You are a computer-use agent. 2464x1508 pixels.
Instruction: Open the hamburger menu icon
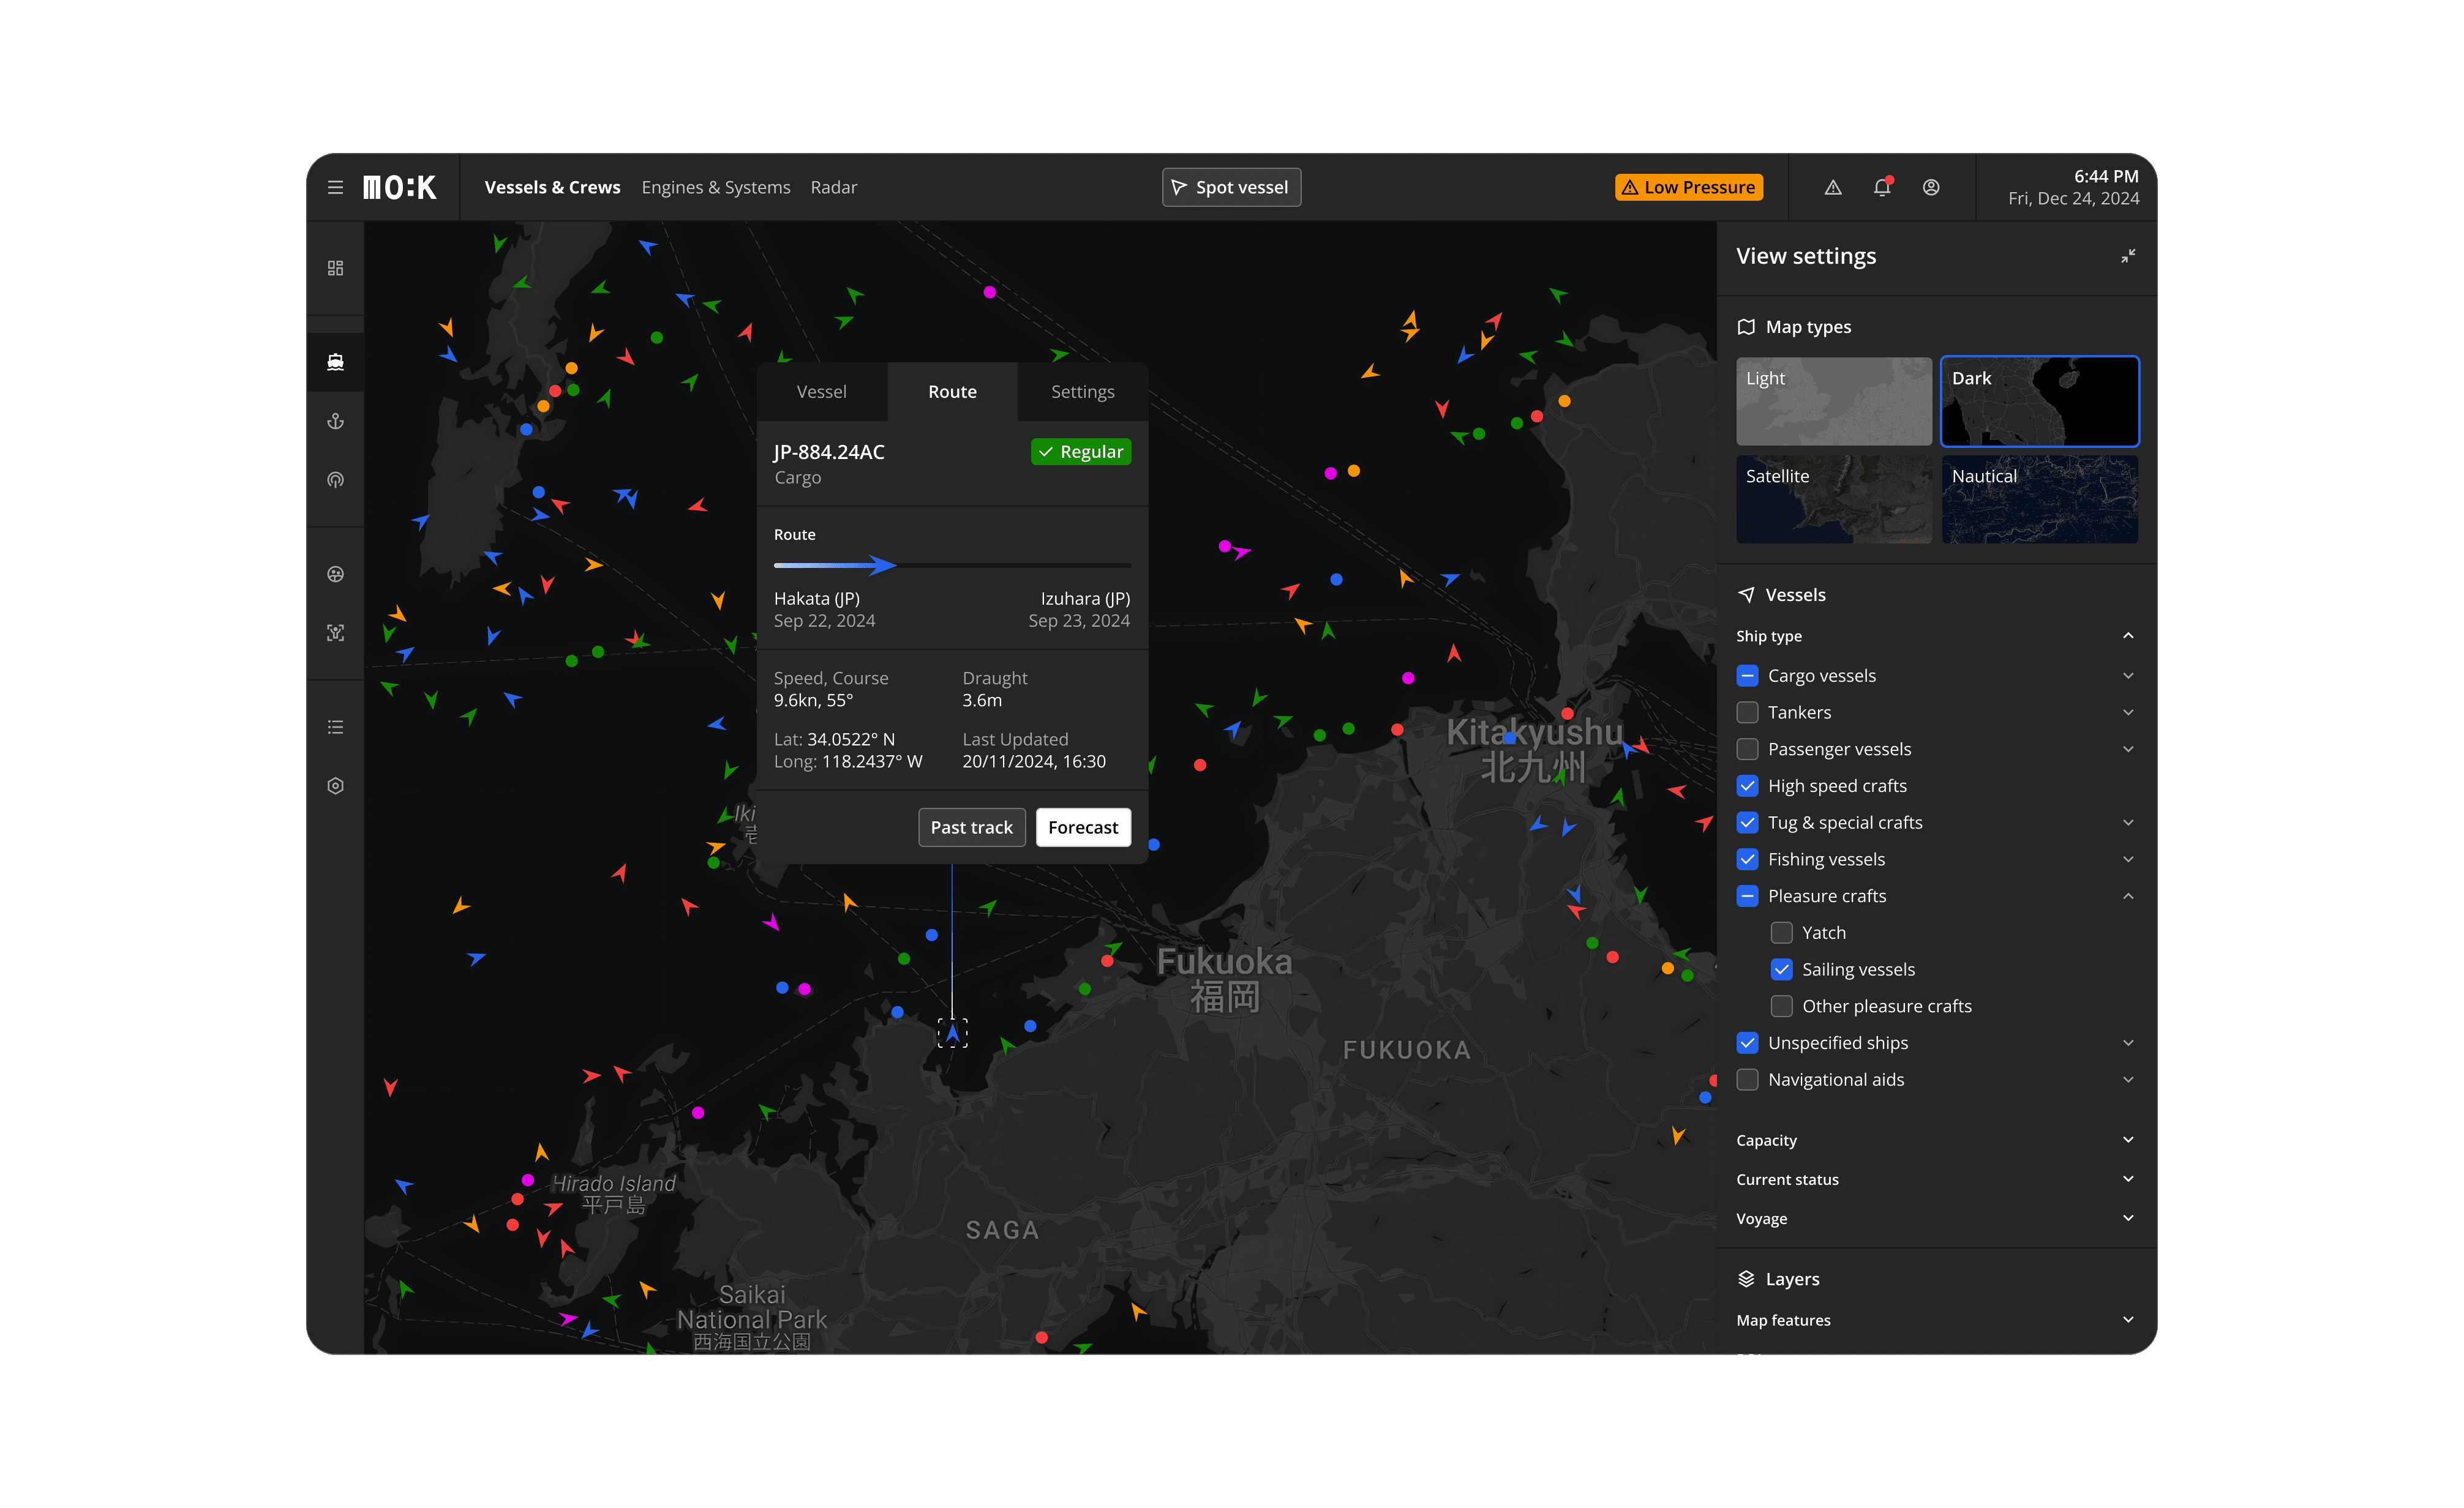(335, 187)
